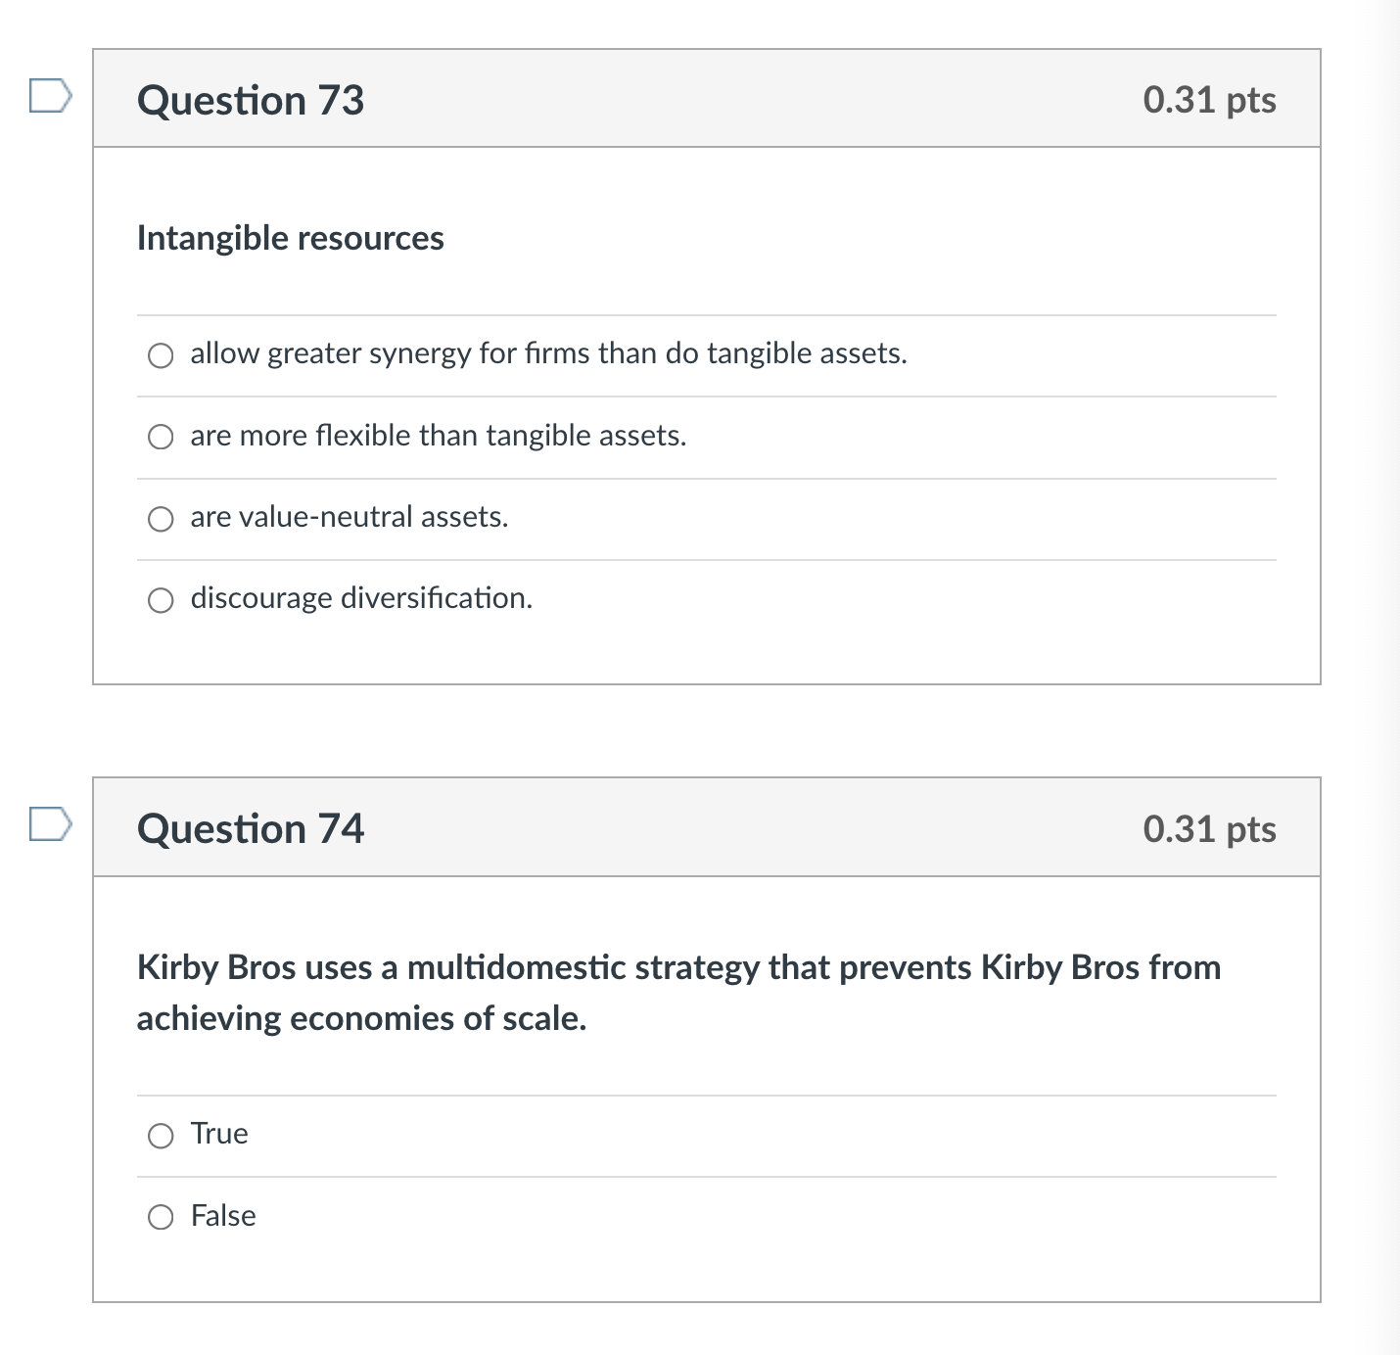Screen dimensions: 1400x1355
Task: Click the 'Question 73' heading
Action: click(251, 101)
